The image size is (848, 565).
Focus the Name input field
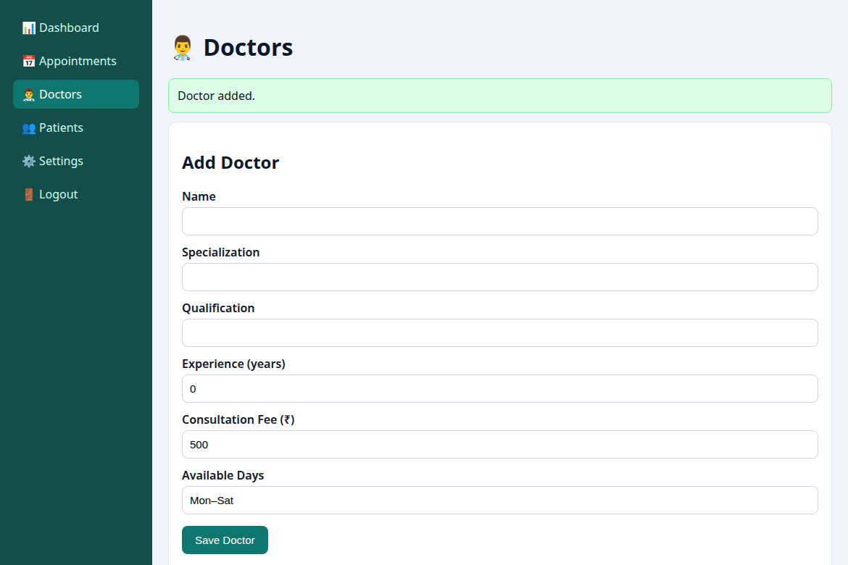coord(499,221)
